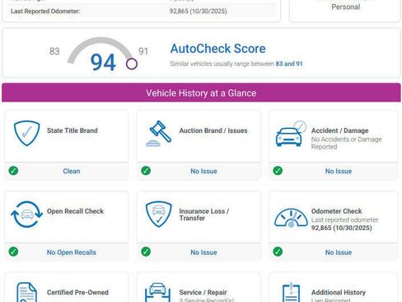Click the State Title Brand label
This screenshot has height=302, width=402.
coord(72,130)
